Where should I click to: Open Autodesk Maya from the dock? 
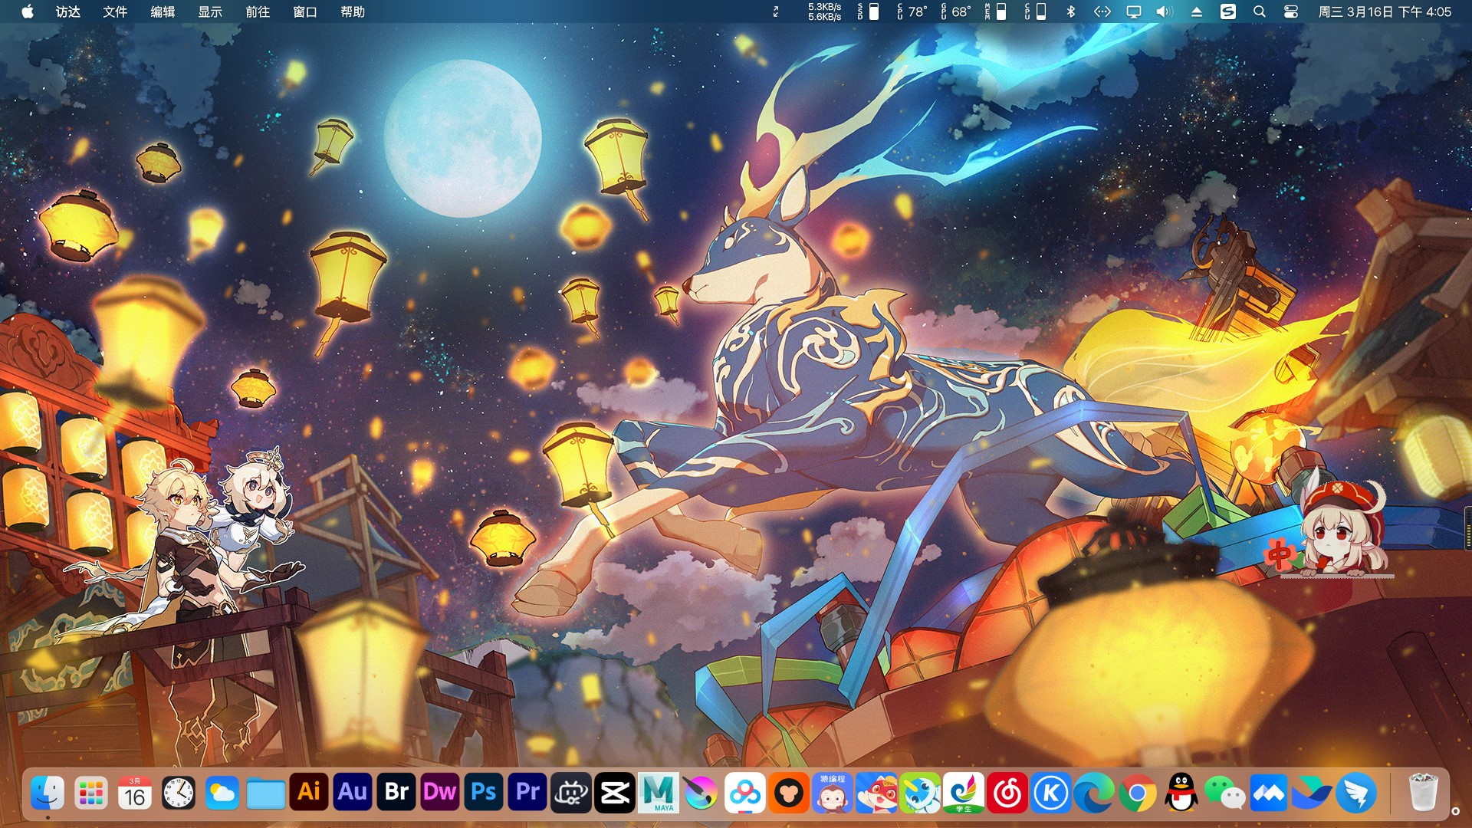(659, 793)
